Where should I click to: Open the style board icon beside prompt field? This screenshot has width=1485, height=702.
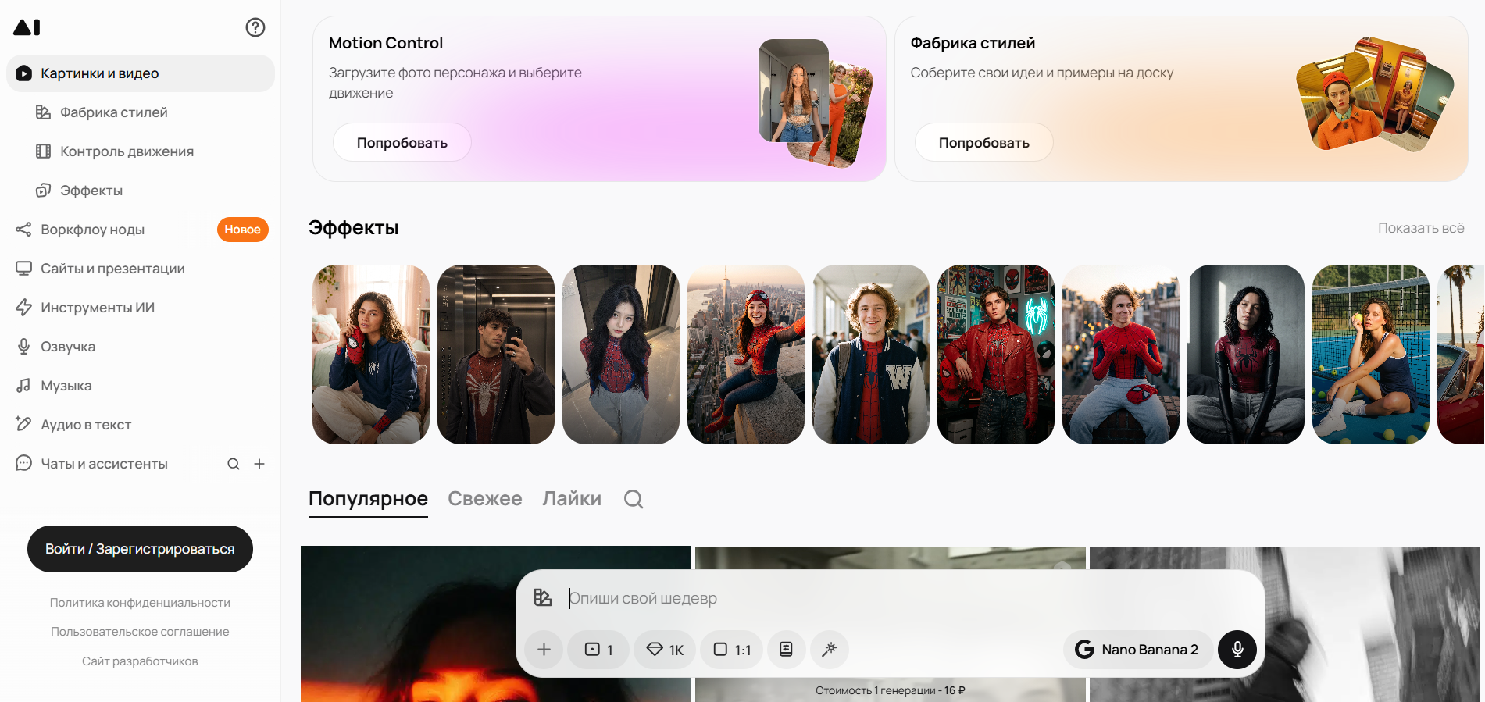543,598
